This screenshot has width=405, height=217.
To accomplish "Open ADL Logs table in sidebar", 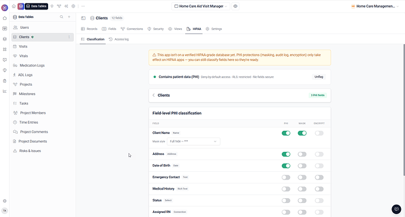I will pyautogui.click(x=43, y=75).
